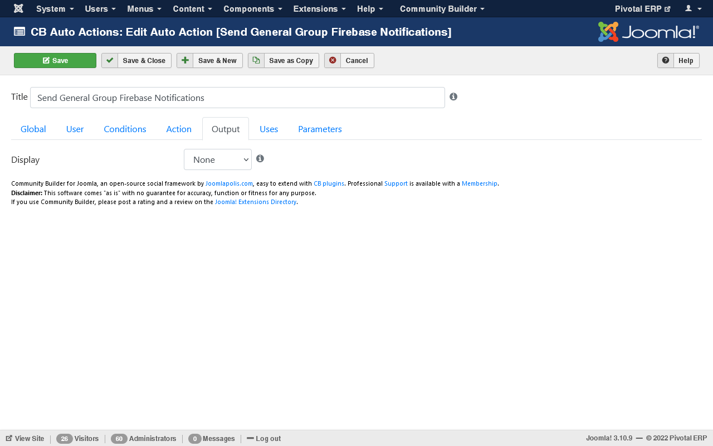Click the Cancel button
The width and height of the screenshot is (713, 446).
349,61
